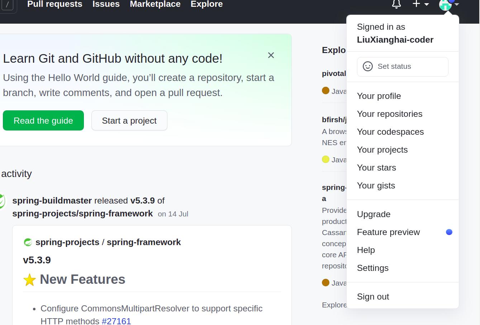Open the Pull requests nav item

tap(55, 4)
